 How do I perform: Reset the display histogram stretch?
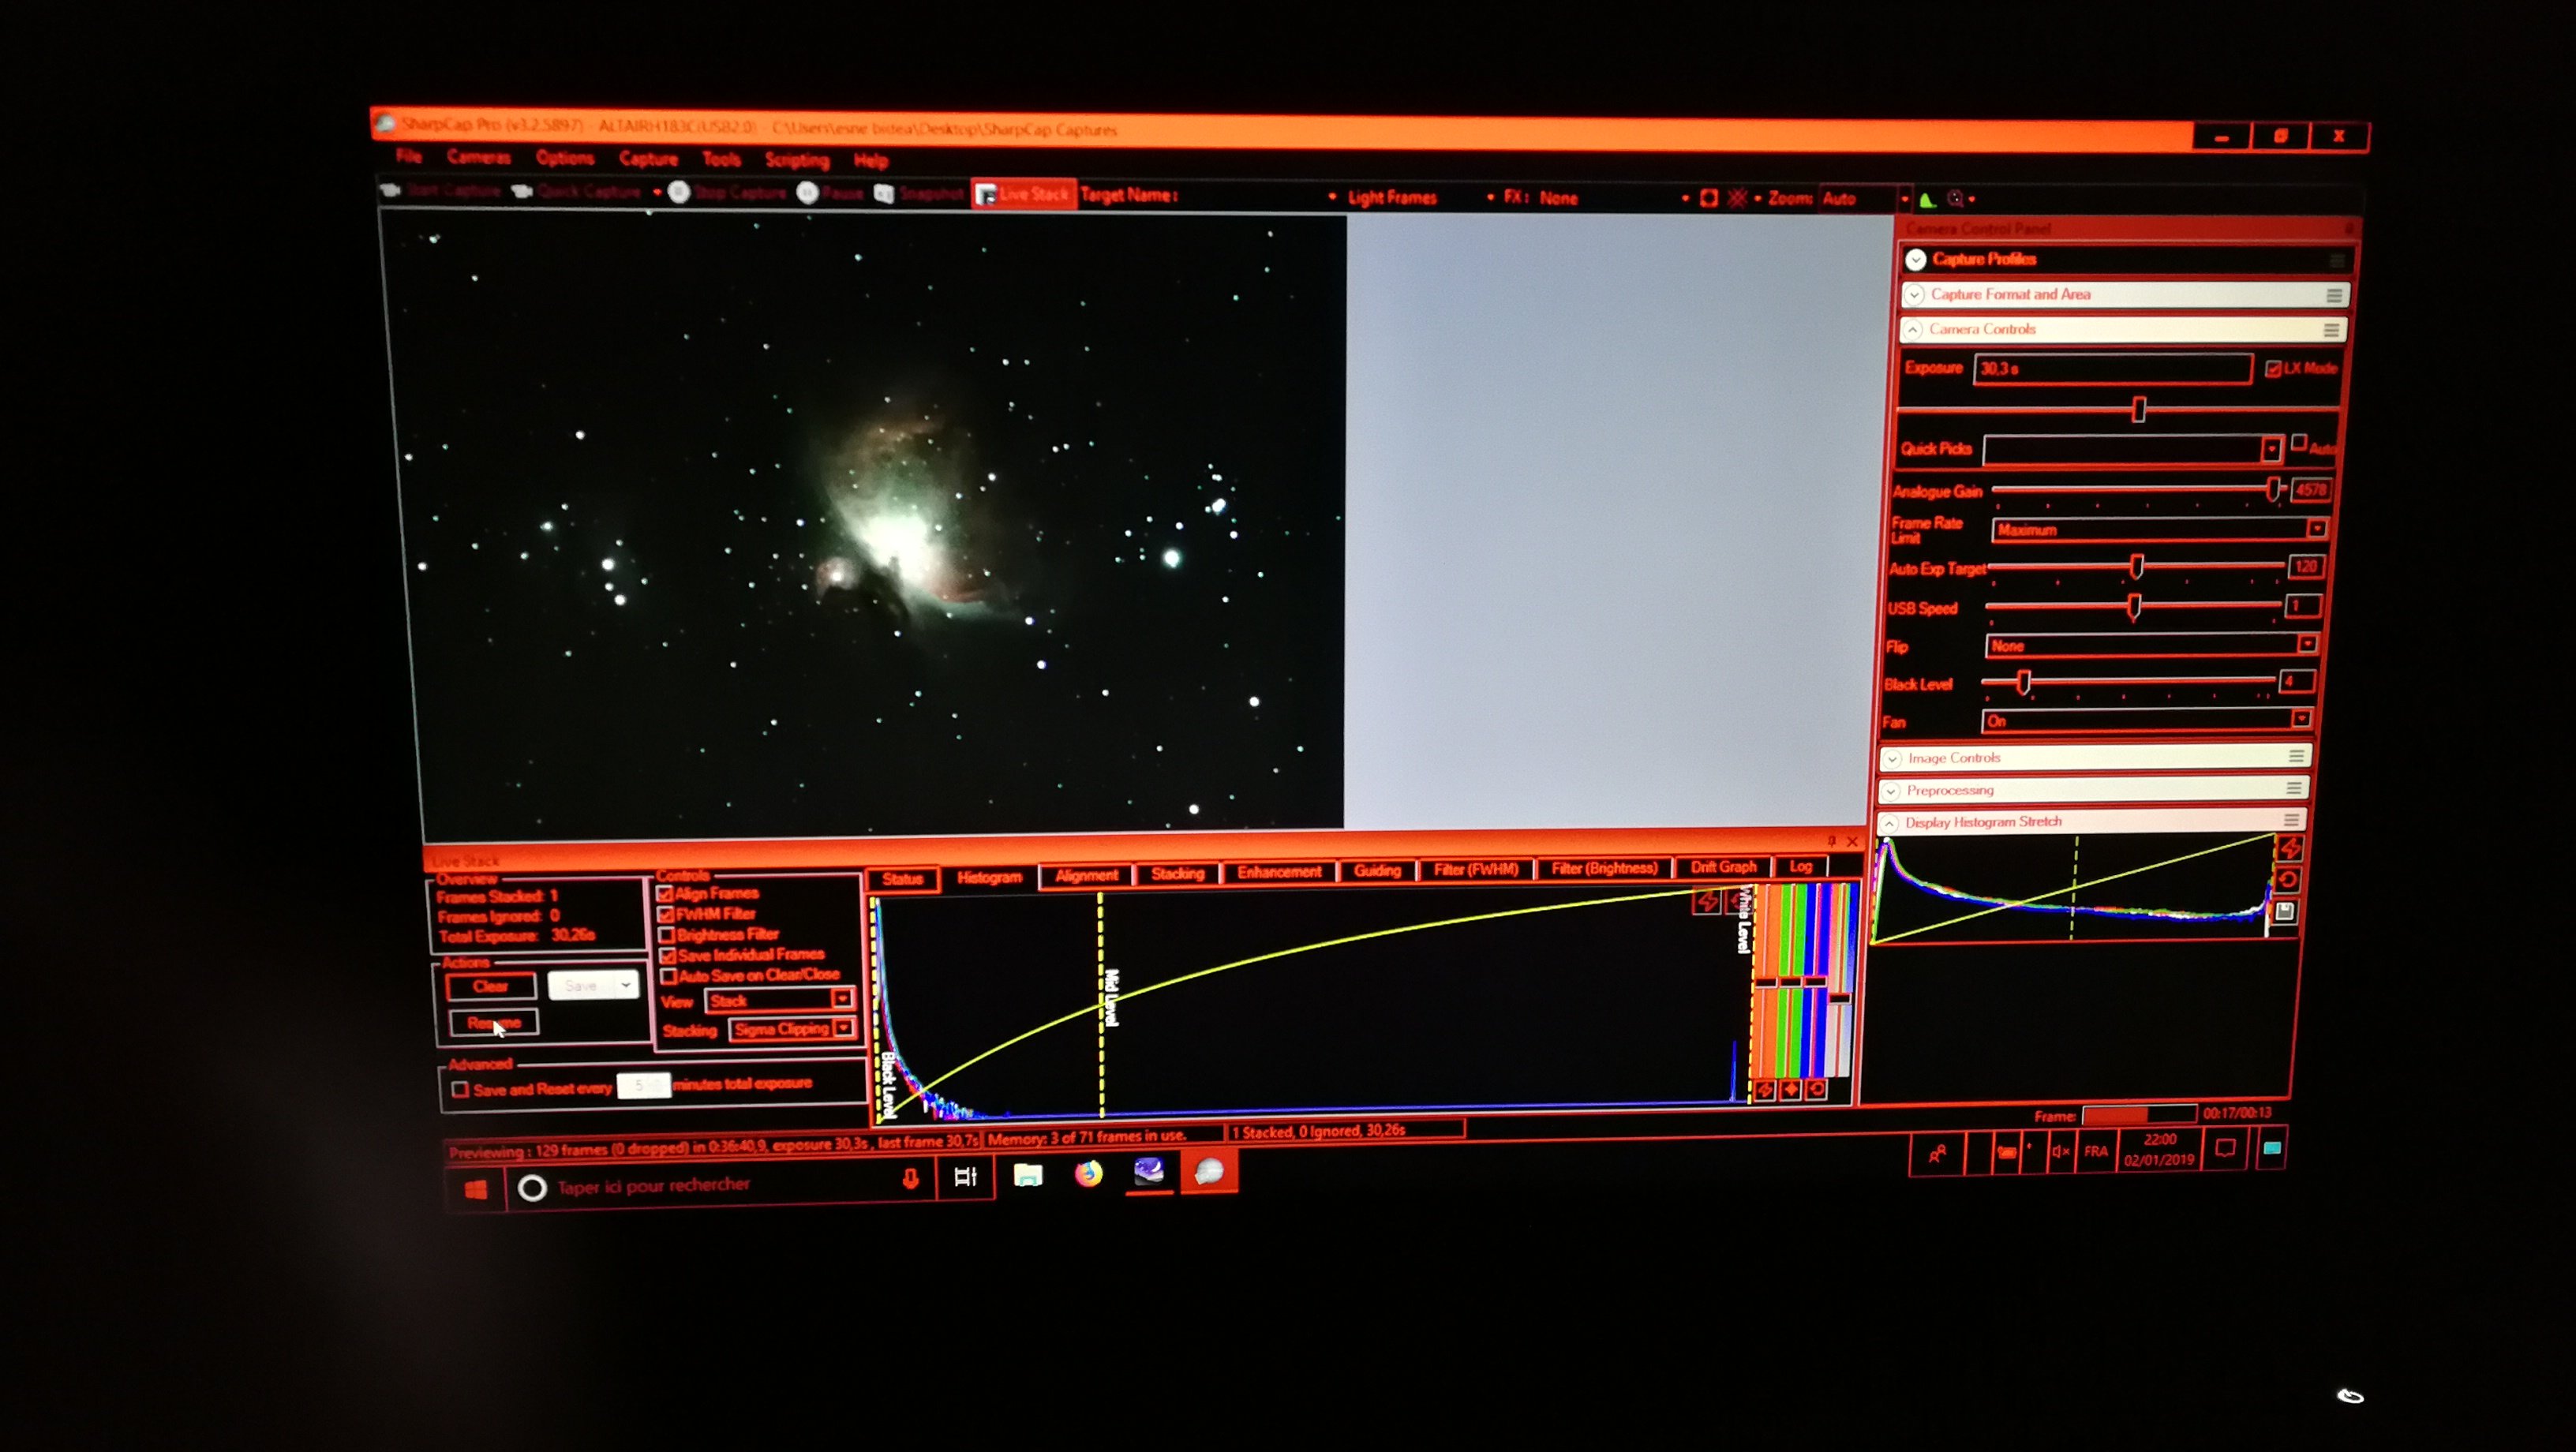[x=2288, y=880]
